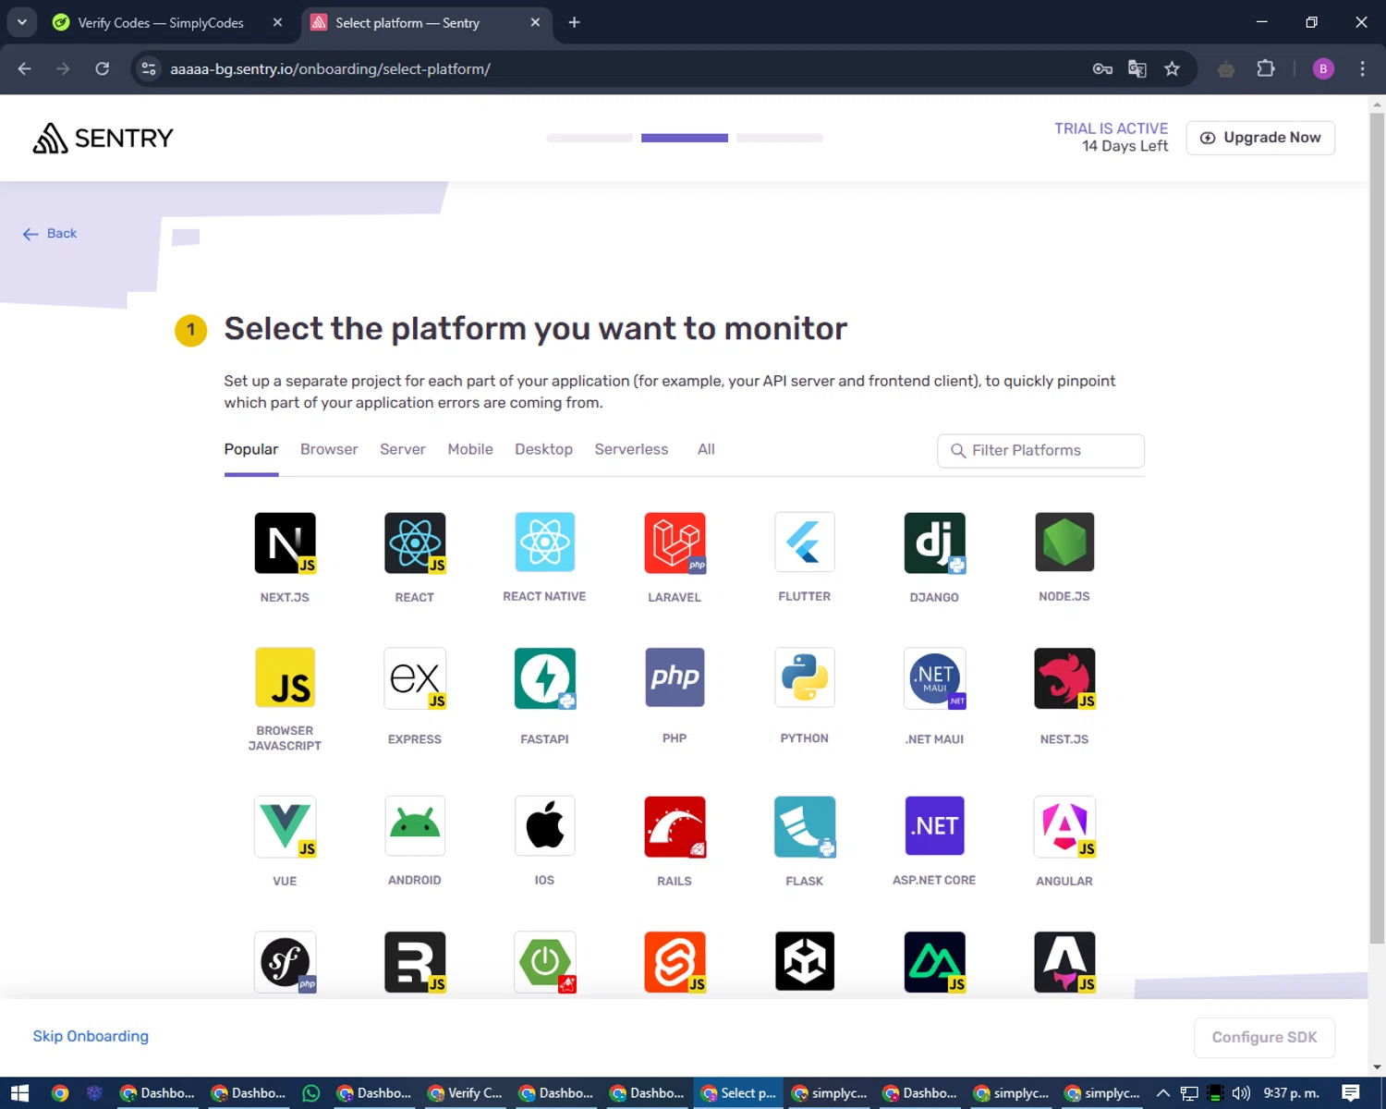Viewport: 1386px width, 1109px height.
Task: Click the browser address bar URL
Action: coord(330,69)
